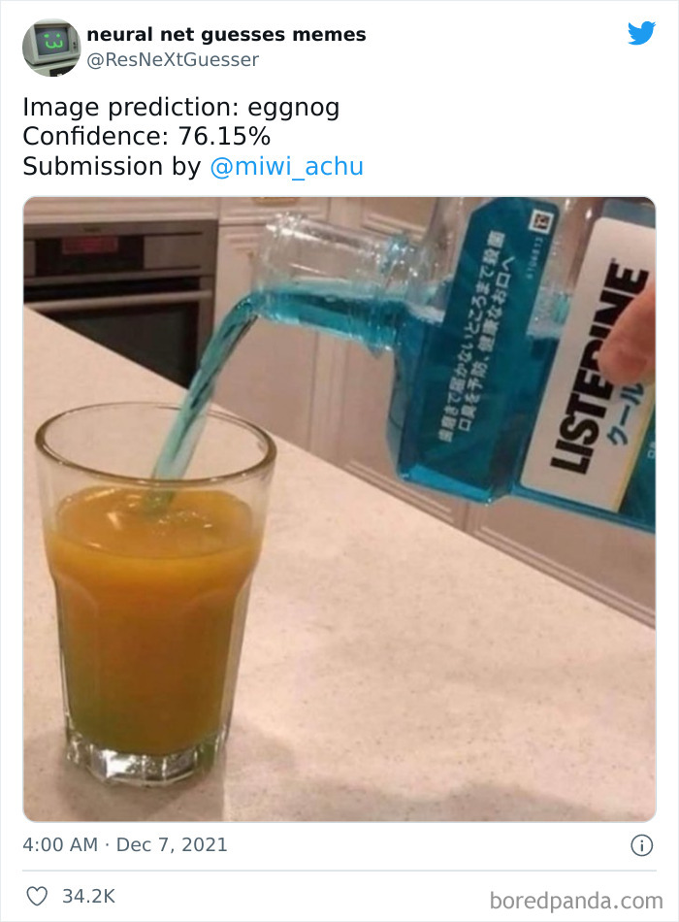This screenshot has width=679, height=922.
Task: View the 34.2K likes count
Action: 89,896
